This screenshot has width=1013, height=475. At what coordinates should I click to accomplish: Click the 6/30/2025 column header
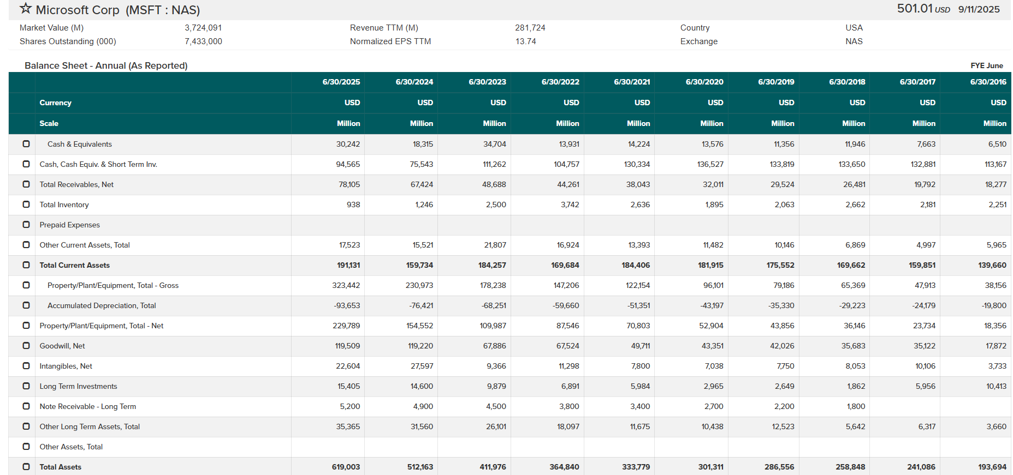[x=341, y=82]
